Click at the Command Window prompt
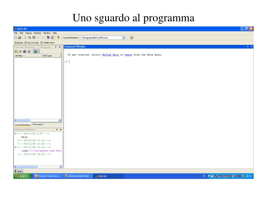Viewport: 267px width, 200px height. pyautogui.click(x=69, y=61)
